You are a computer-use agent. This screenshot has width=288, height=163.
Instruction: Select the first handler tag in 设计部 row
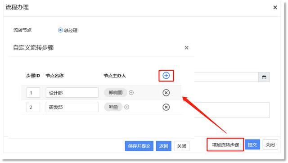click(115, 93)
